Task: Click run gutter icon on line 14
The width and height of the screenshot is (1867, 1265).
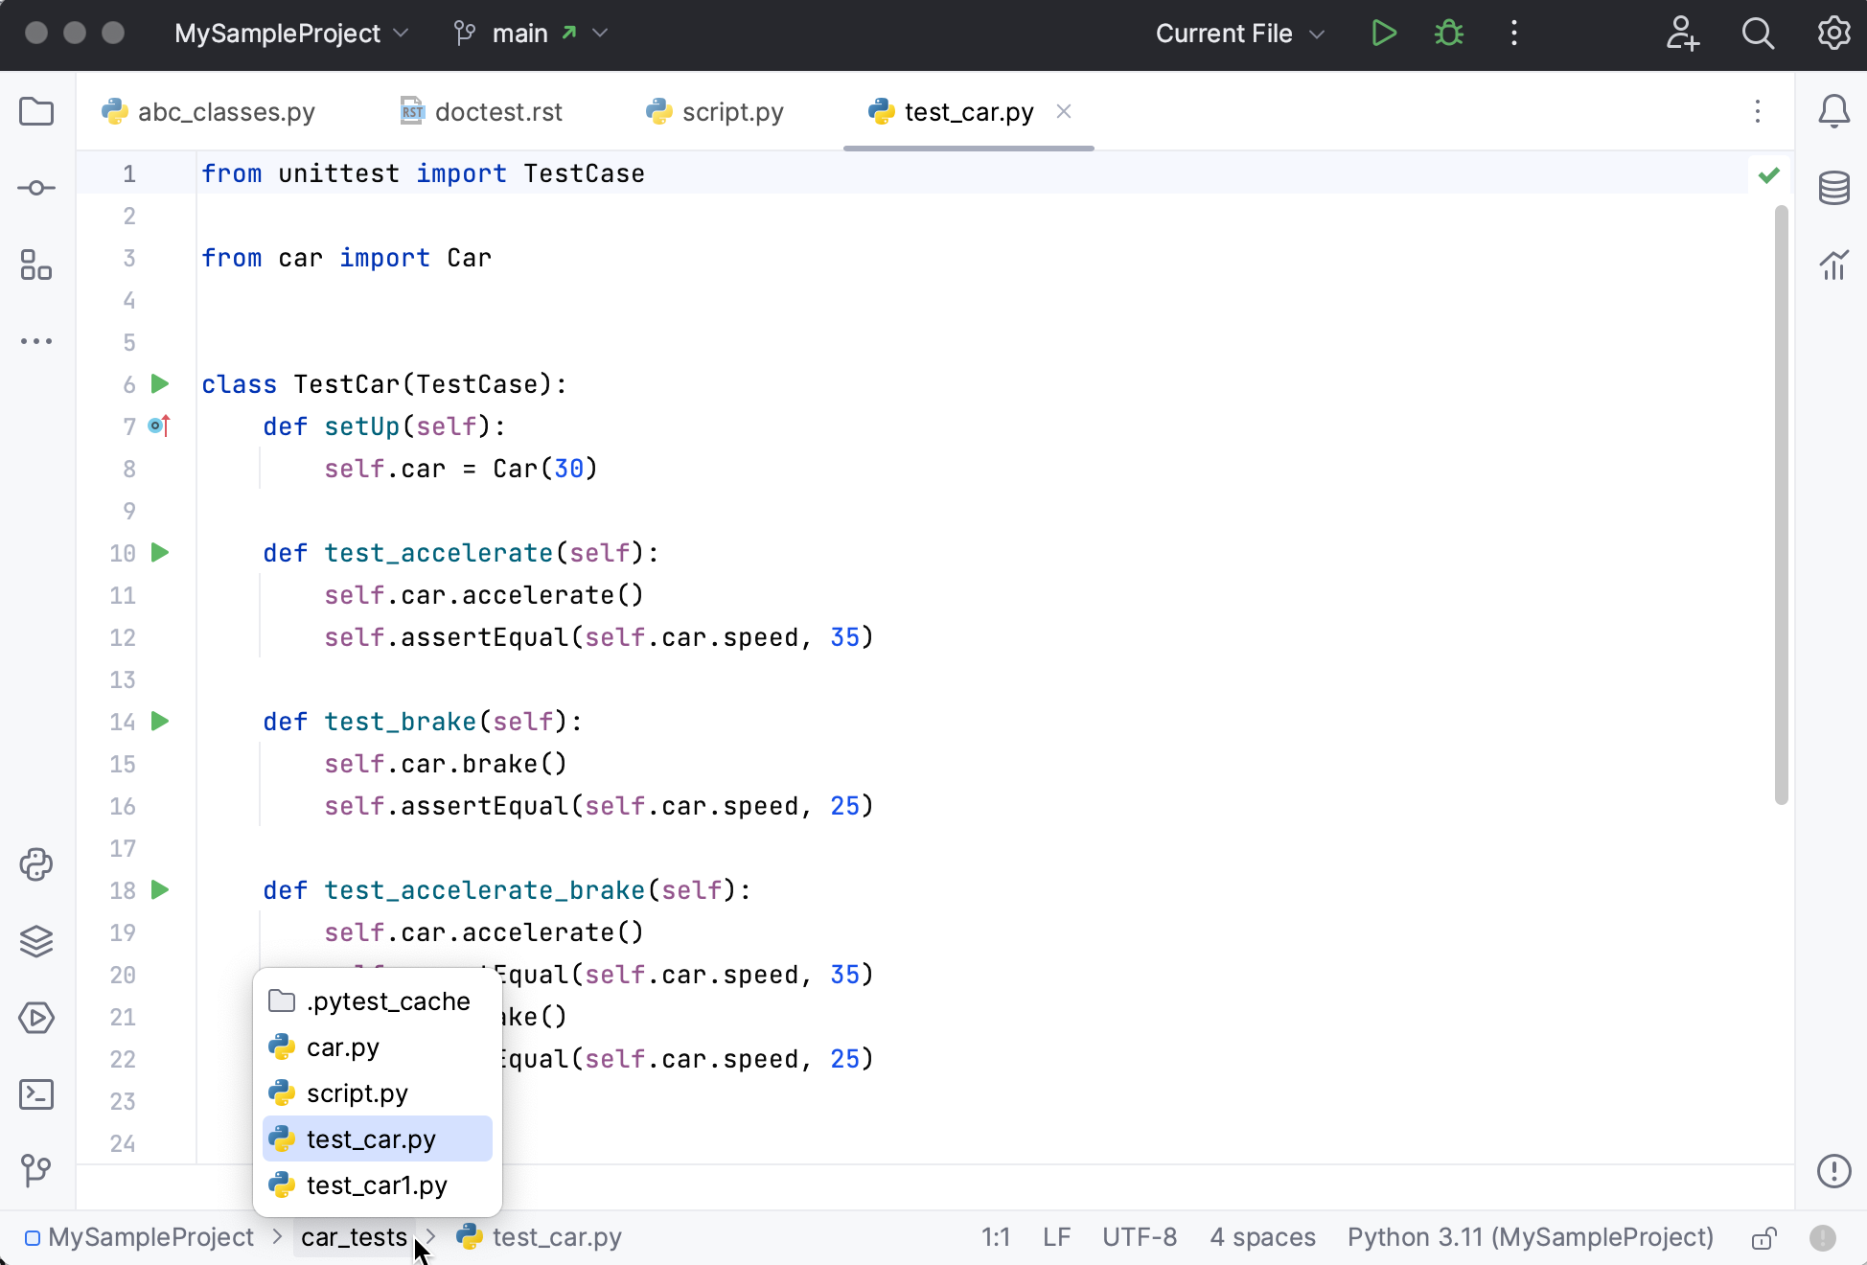Action: [x=159, y=720]
